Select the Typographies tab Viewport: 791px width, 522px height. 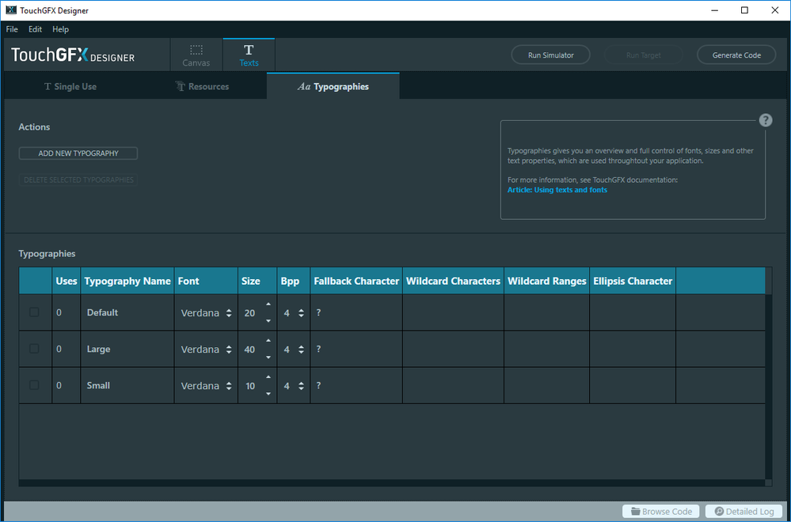(333, 86)
